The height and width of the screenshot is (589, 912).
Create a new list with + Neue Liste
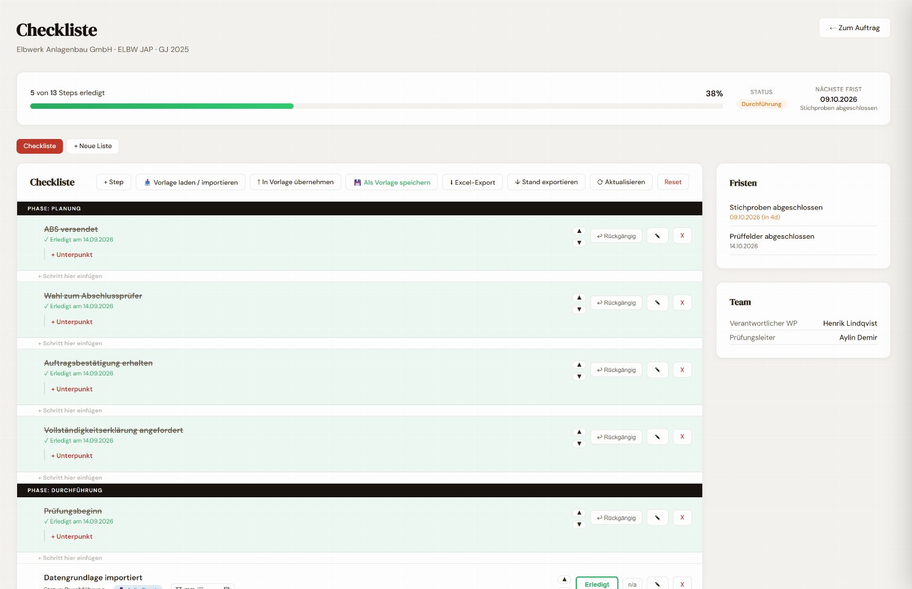tap(93, 146)
